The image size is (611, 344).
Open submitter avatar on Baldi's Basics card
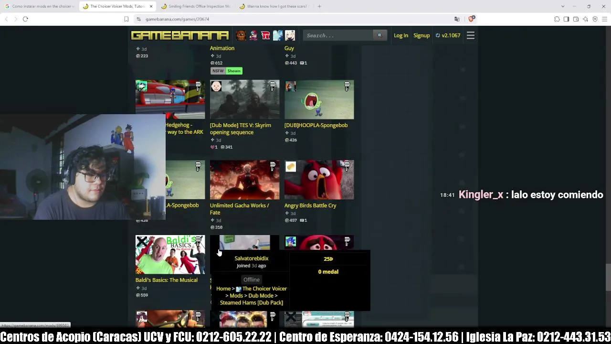pos(141,242)
